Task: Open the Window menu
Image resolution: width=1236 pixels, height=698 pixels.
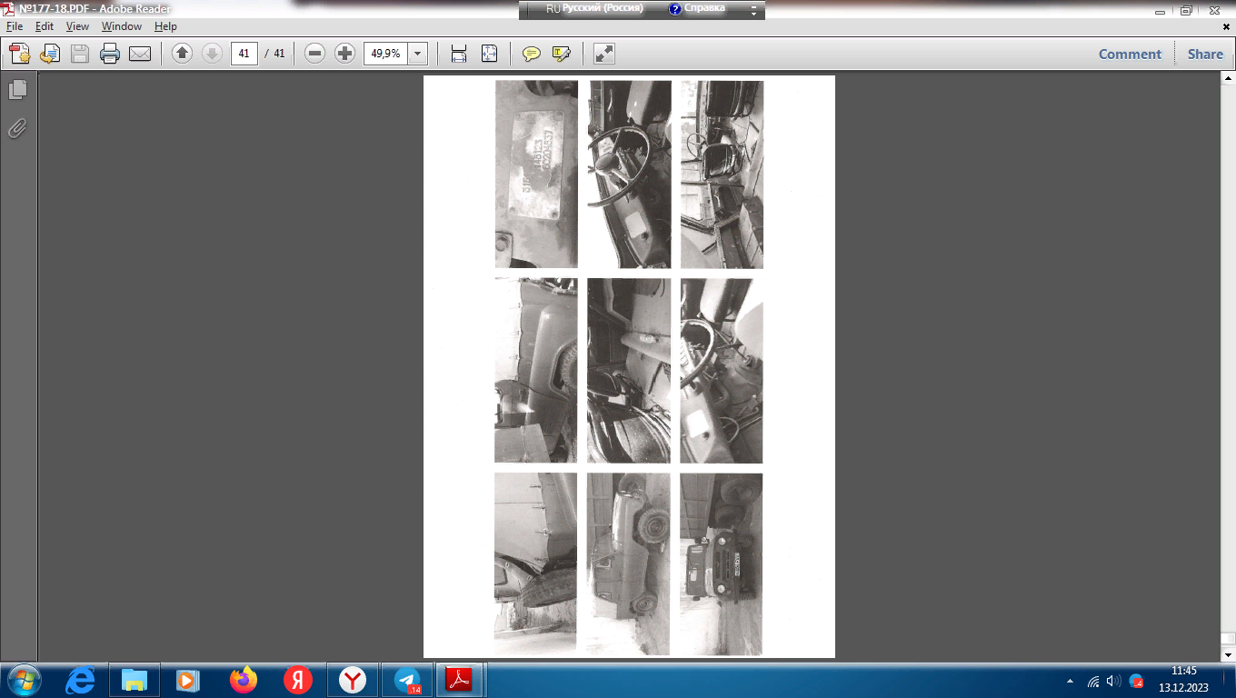Action: [122, 26]
